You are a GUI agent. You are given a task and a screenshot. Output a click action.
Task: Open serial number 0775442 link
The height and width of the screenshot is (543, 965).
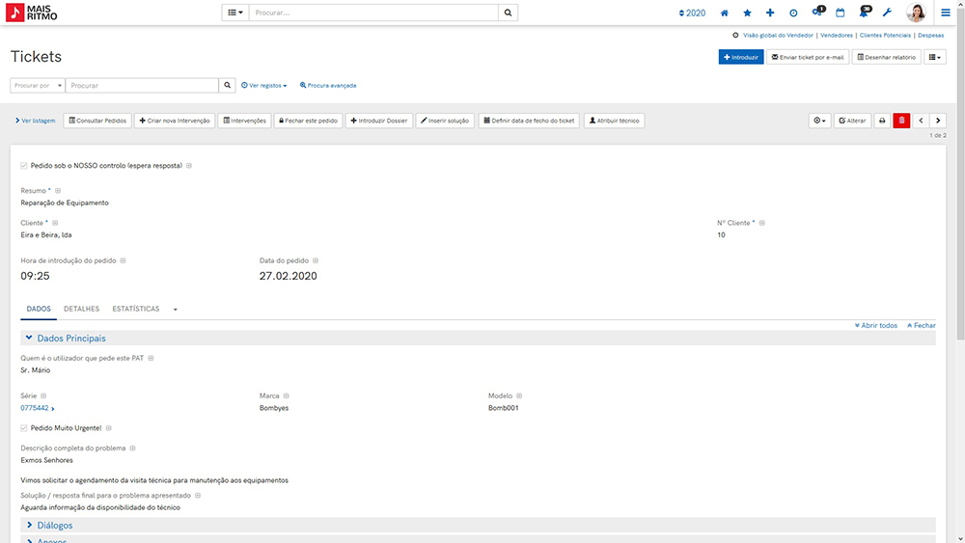coord(37,408)
